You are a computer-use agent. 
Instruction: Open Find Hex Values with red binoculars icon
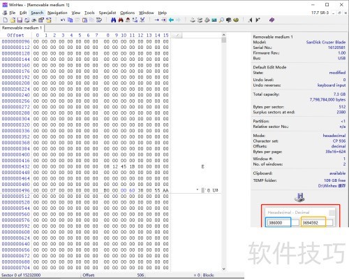click(121, 20)
